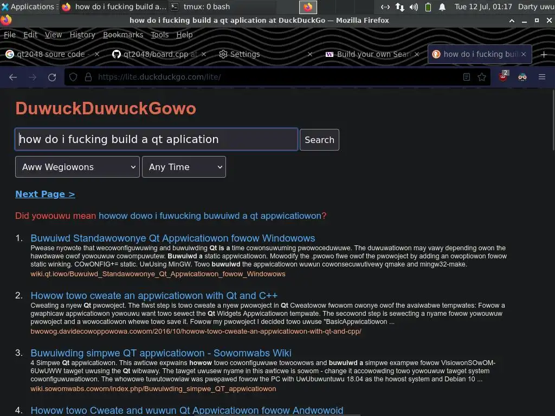
Task: Close the active DuckDuckGo tab
Action: tap(524, 54)
